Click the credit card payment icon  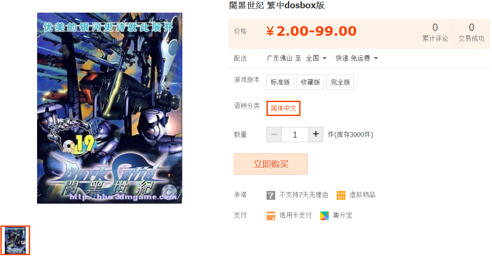270,215
